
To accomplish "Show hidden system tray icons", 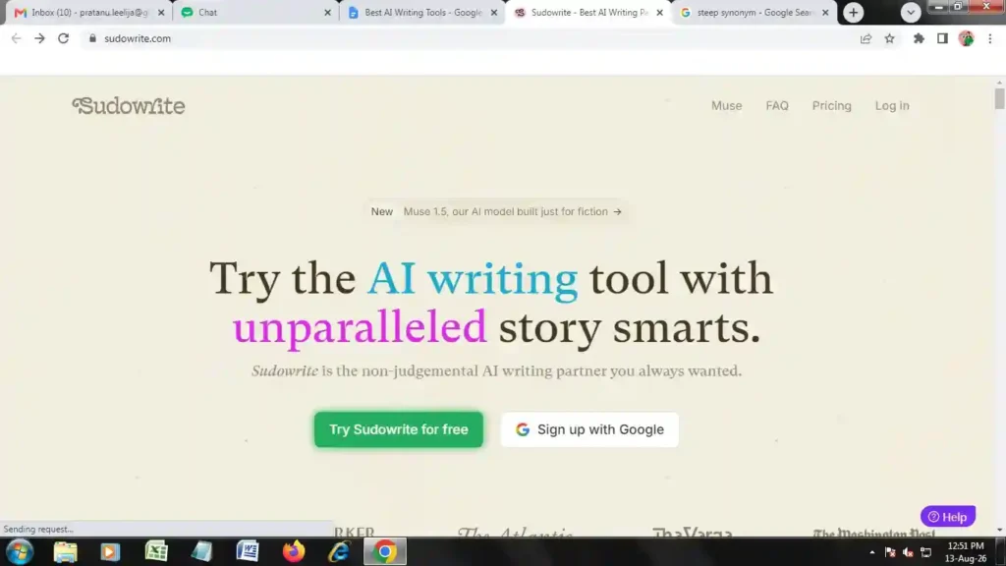I will [872, 552].
